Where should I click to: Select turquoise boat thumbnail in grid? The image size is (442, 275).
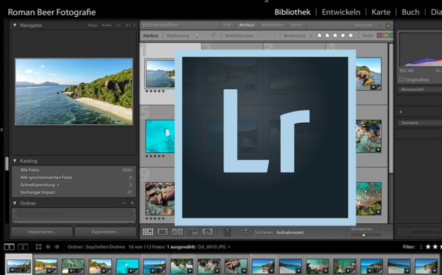pyautogui.click(x=160, y=137)
